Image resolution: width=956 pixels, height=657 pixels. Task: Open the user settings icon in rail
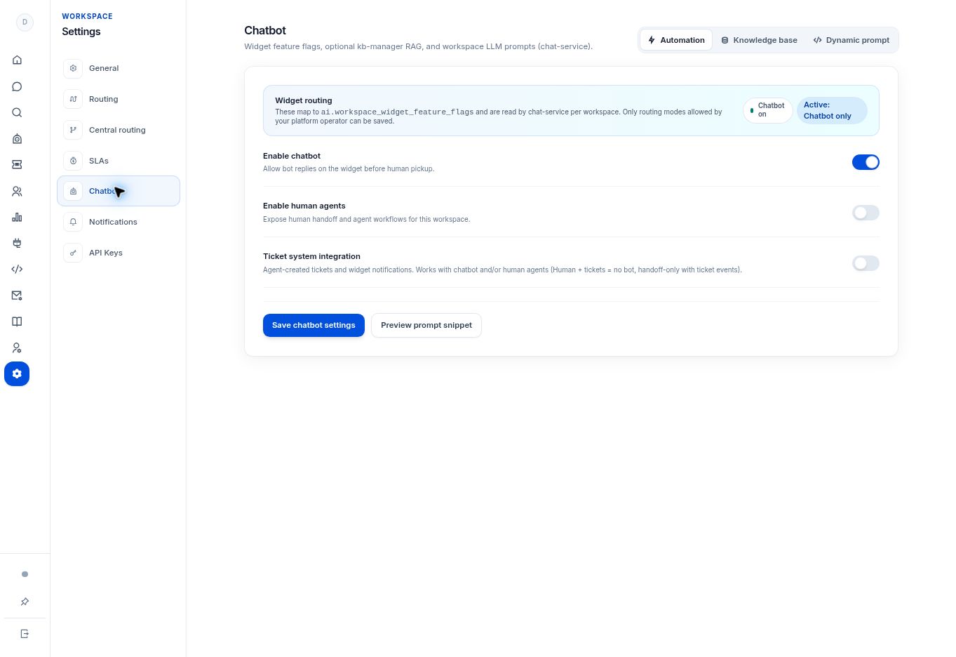click(17, 347)
